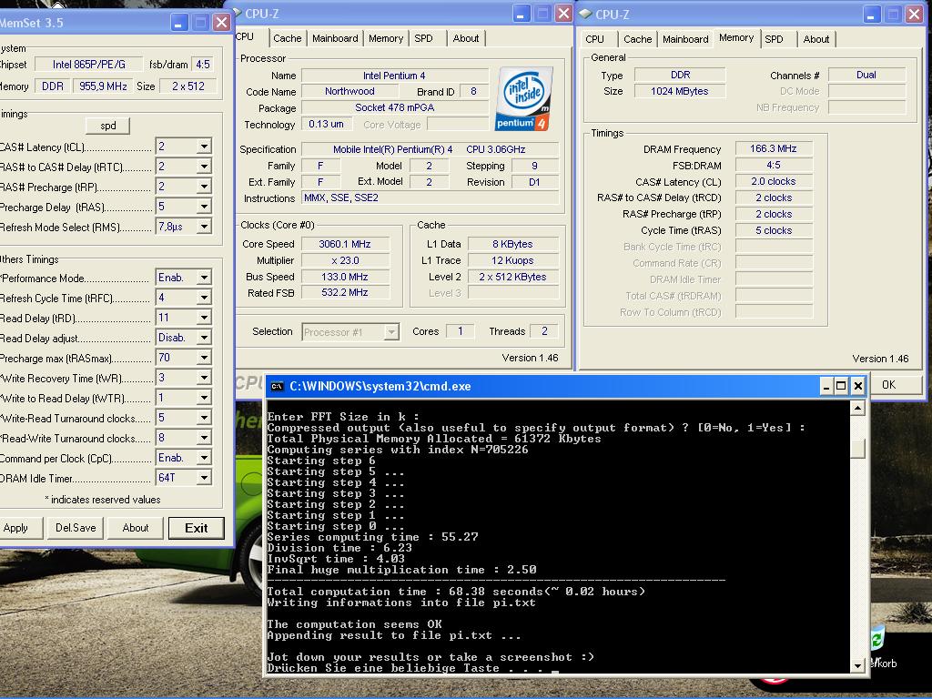Click the cmd.exe title bar icon
Screen dimensions: 932x699
(277, 386)
